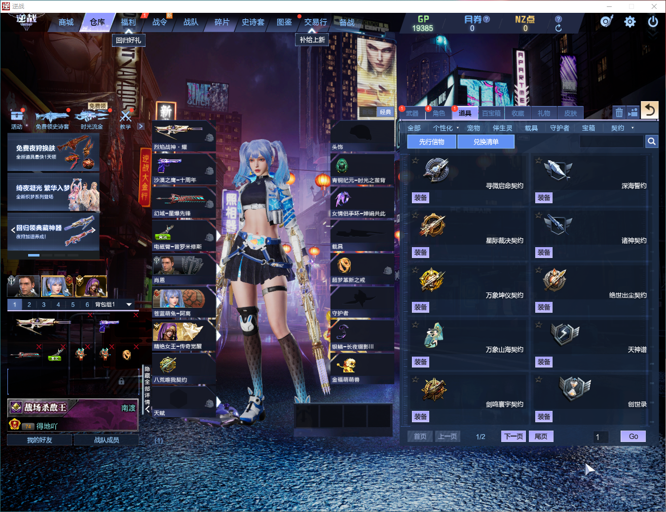Screen dimensions: 666x512
Task: Open the 活动 events icon
Action: coord(17,119)
